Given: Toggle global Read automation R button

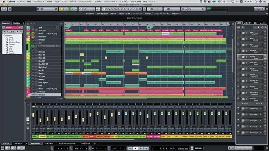Looking at the screenshot, I should click(x=70, y=9).
